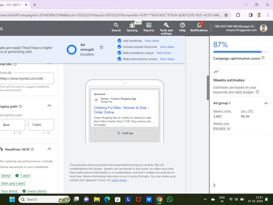
Task: Open WhatsApp from taskbar
Action: click(170, 199)
